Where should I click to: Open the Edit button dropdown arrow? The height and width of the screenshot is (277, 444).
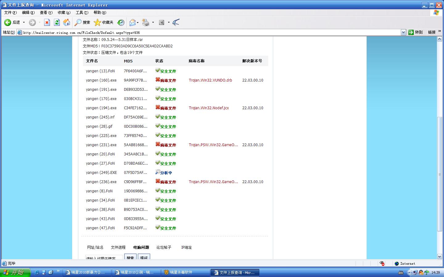tap(168, 22)
